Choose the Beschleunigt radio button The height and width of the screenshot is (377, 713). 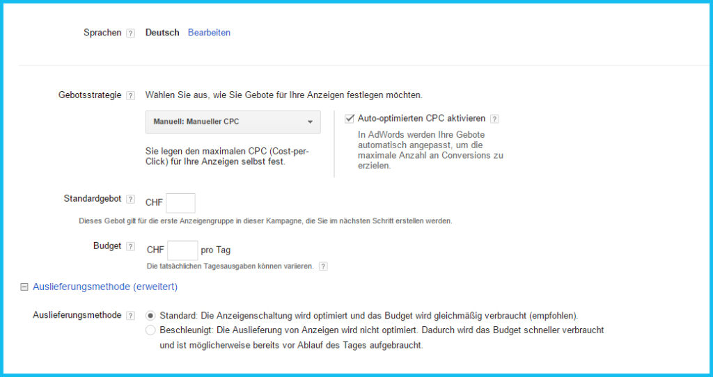click(150, 330)
